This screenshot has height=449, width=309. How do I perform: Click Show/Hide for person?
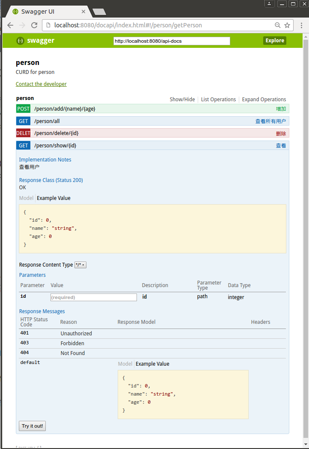(182, 100)
